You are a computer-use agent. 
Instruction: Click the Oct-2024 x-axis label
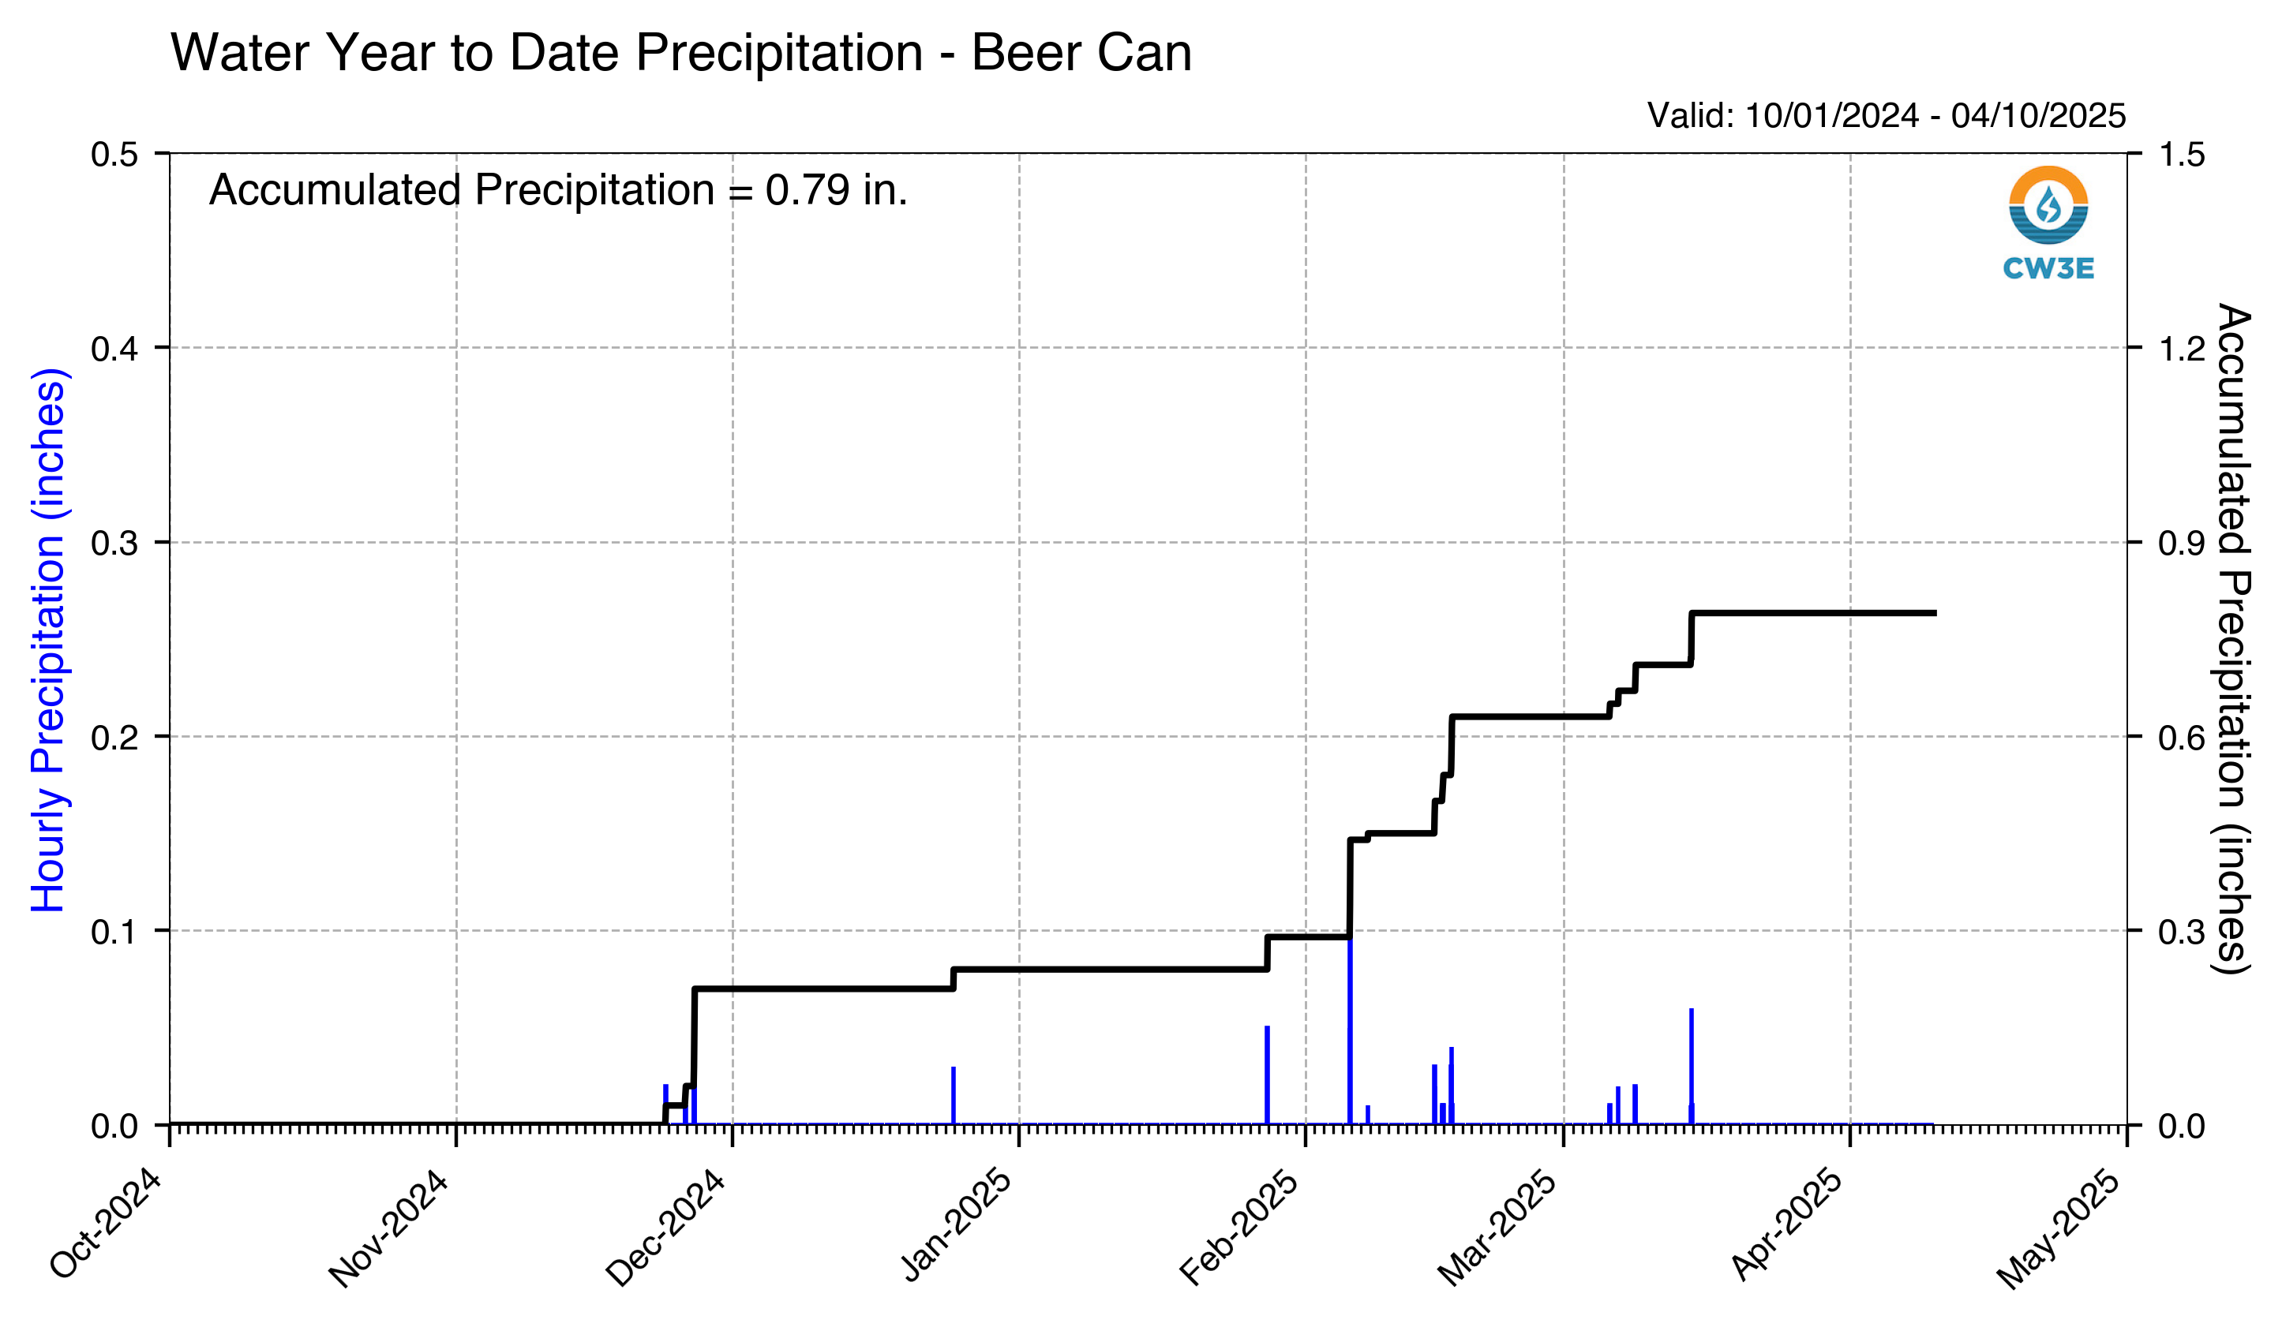[x=106, y=1223]
